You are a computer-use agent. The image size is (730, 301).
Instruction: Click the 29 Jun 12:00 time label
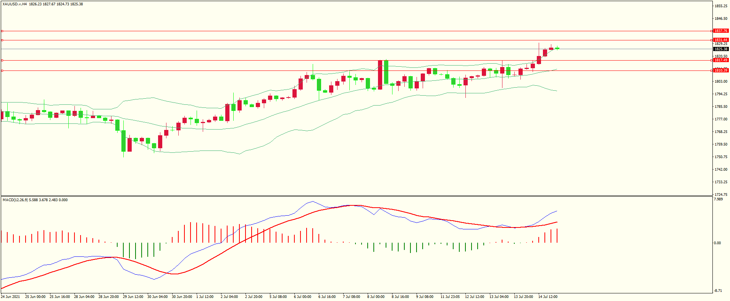tap(133, 297)
